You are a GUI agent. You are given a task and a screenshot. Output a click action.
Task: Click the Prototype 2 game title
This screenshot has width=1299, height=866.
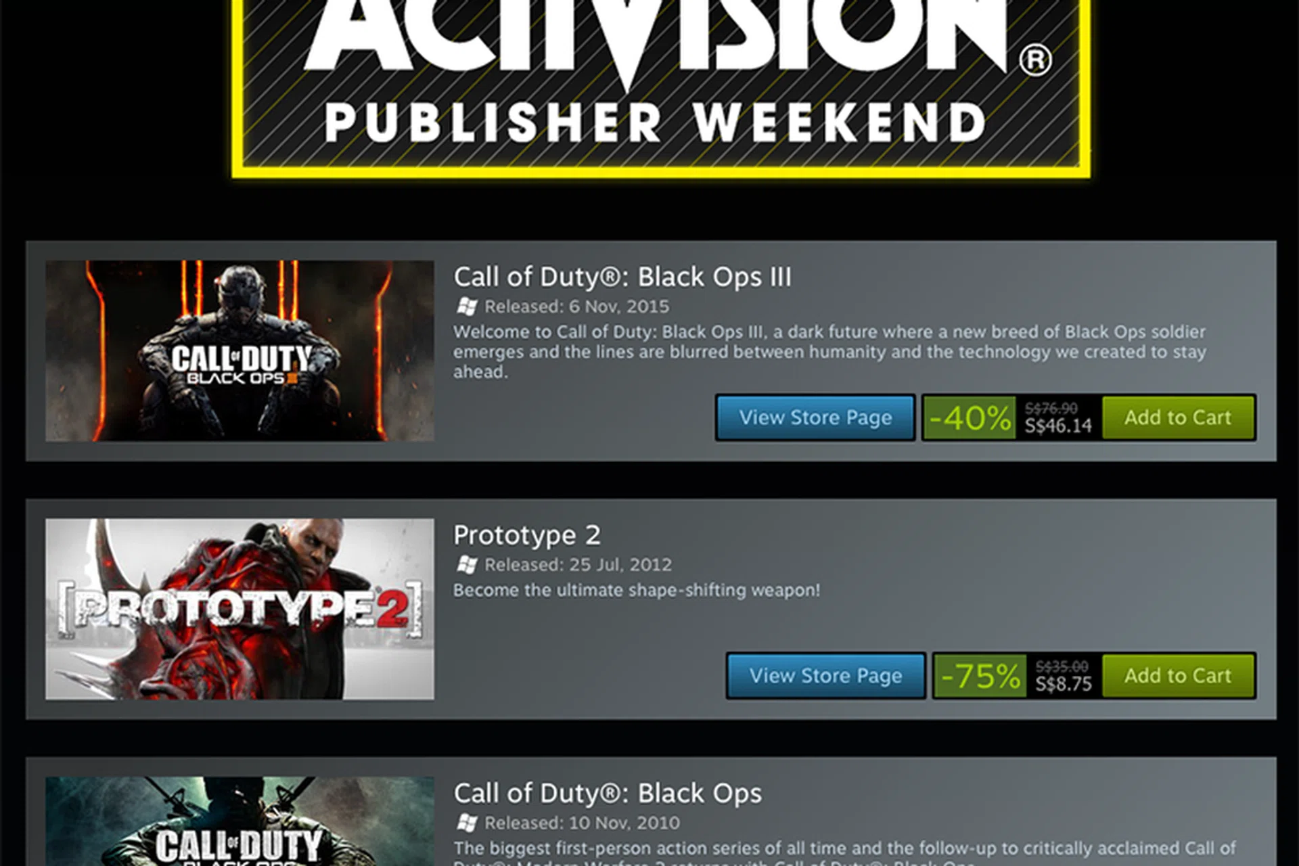coord(527,535)
